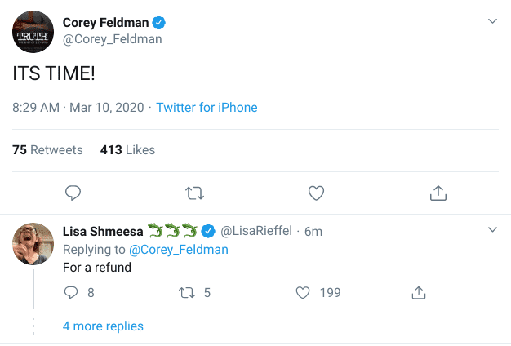
Task: Open Lisa Shmeesa's profile picture
Action: tap(33, 243)
